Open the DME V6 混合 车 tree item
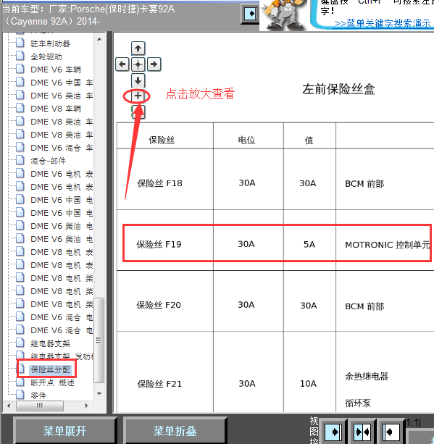 [62, 148]
